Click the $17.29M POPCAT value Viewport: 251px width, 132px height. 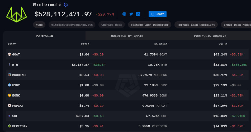tap(220, 106)
